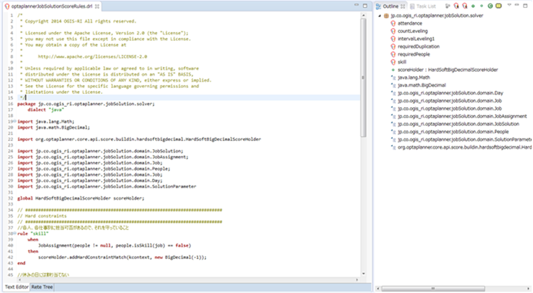Viewport: 533px width, 293px height.
Task: Select scoreHolder global in Outline
Action: point(448,70)
